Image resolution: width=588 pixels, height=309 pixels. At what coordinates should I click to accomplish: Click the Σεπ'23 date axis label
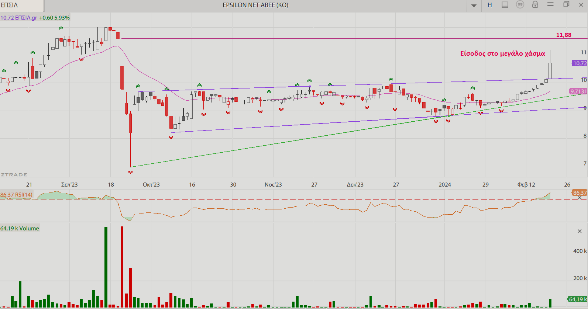(x=69, y=184)
